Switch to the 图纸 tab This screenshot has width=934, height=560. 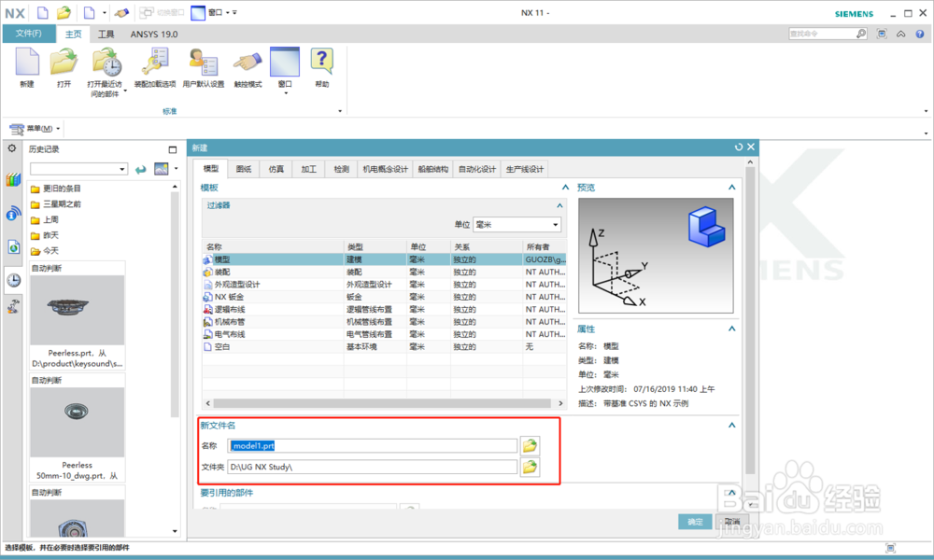[x=244, y=169]
